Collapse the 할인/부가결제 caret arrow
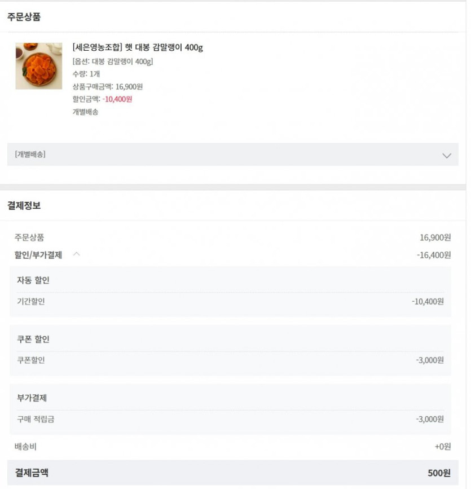Screen dimensions: 471x489 [76, 254]
